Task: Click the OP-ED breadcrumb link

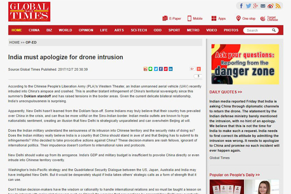Action: click(x=31, y=42)
